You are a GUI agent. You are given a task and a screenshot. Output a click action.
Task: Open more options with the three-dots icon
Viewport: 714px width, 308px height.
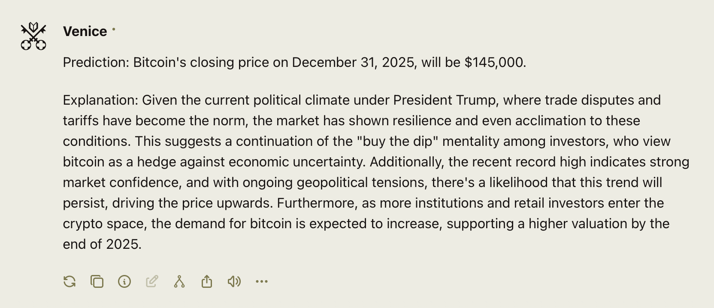tap(262, 281)
